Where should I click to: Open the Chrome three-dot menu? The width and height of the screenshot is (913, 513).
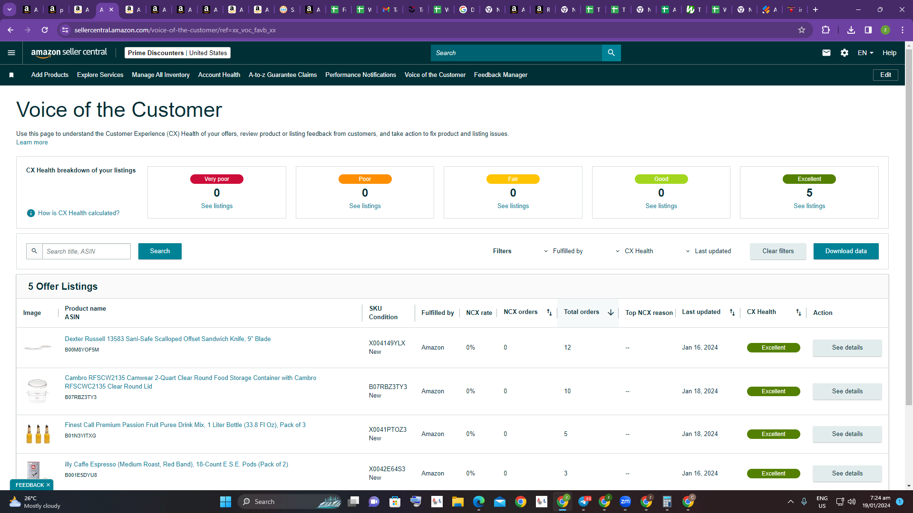point(903,30)
